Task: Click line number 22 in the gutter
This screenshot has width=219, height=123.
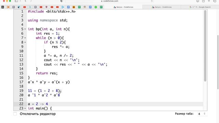Action: tap(21, 104)
